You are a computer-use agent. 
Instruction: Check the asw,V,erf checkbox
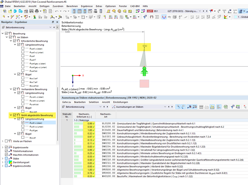[23, 78]
